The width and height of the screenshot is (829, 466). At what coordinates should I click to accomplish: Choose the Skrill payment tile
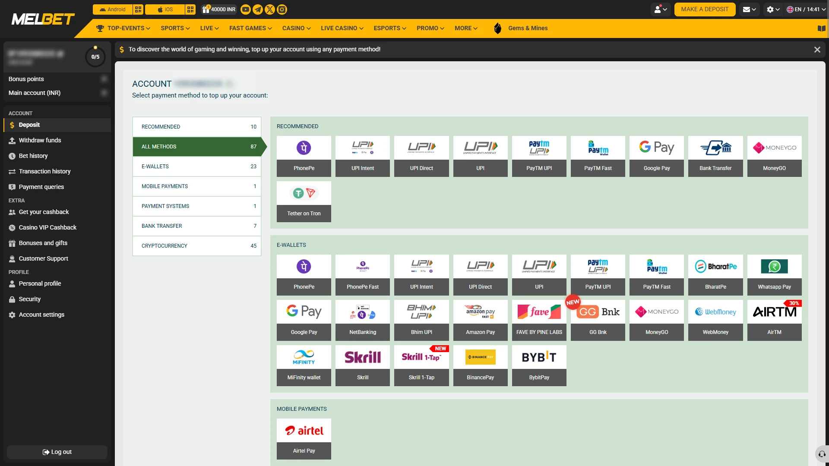(x=363, y=366)
